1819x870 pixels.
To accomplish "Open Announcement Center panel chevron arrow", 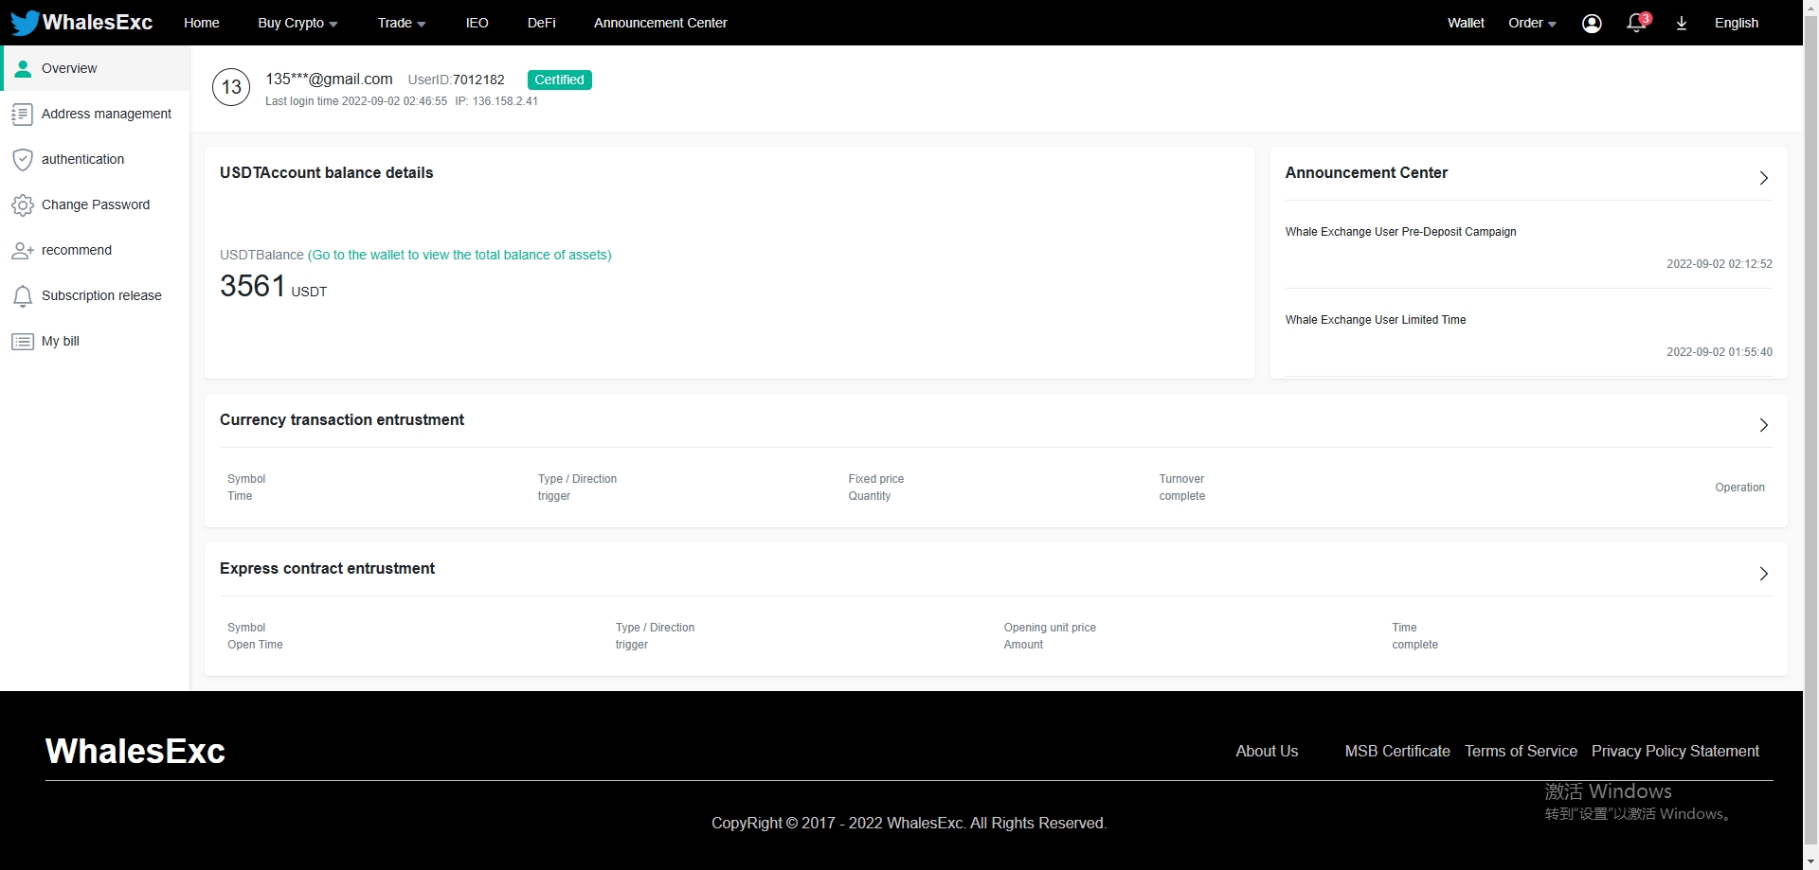I will (x=1764, y=178).
